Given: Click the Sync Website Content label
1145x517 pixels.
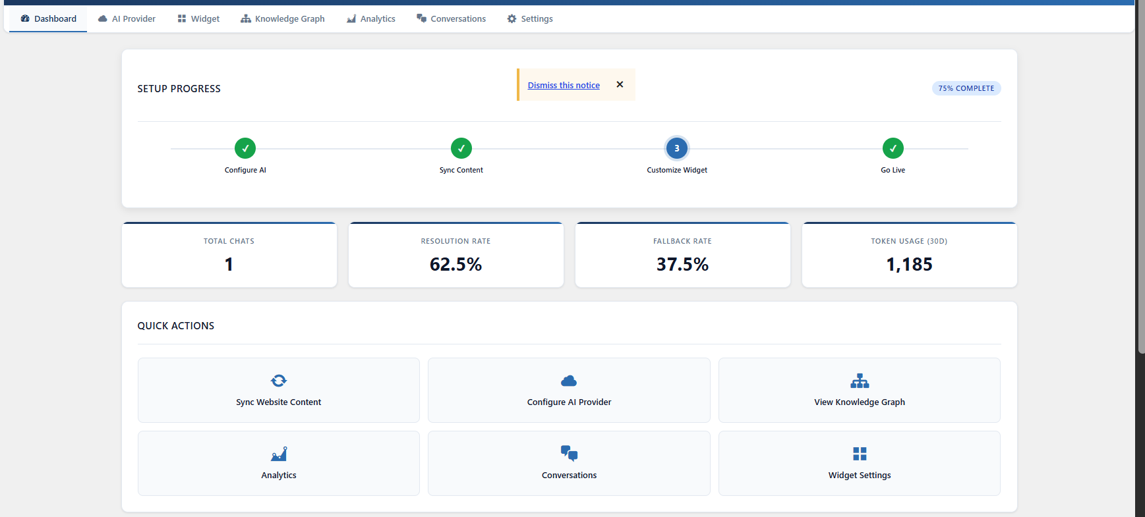Looking at the screenshot, I should [279, 402].
